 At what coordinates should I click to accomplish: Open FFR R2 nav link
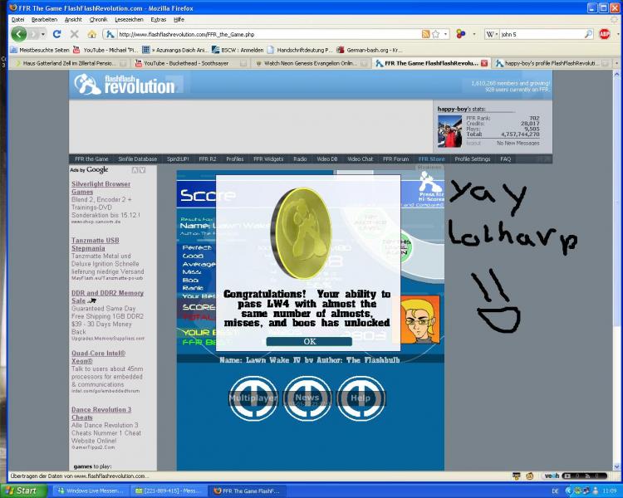(208, 159)
